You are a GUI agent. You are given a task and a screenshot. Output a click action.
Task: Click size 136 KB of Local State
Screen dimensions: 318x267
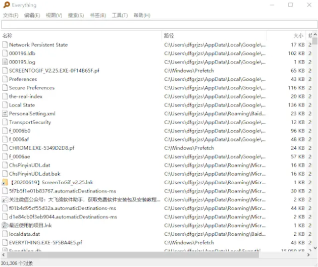pos(296,105)
